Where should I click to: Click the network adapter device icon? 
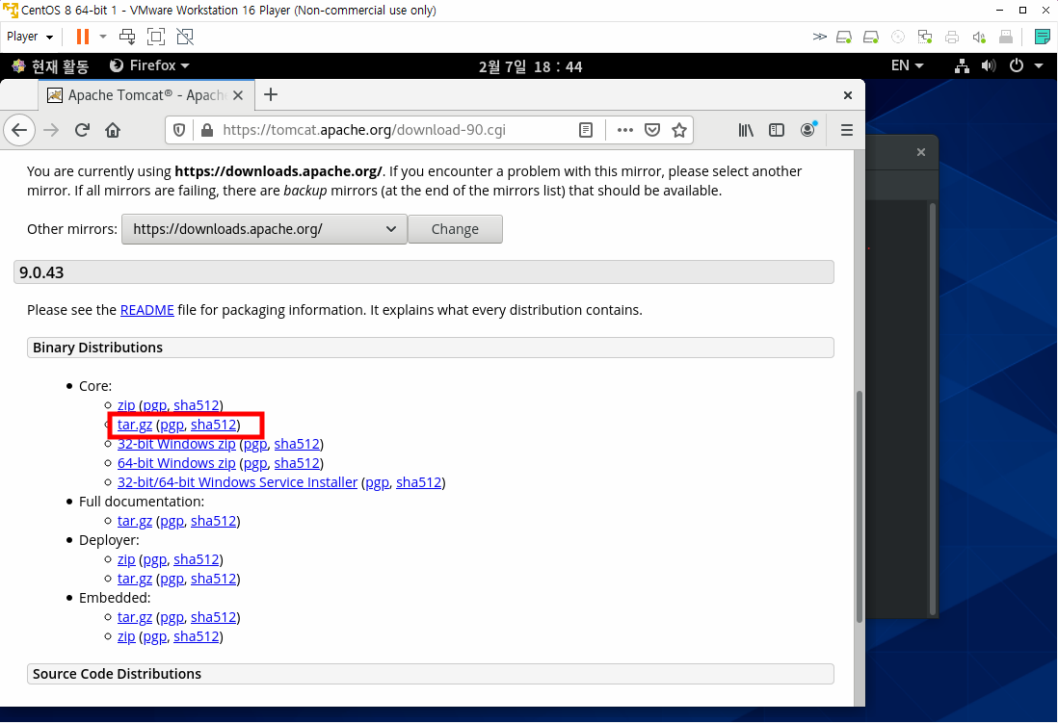925,37
